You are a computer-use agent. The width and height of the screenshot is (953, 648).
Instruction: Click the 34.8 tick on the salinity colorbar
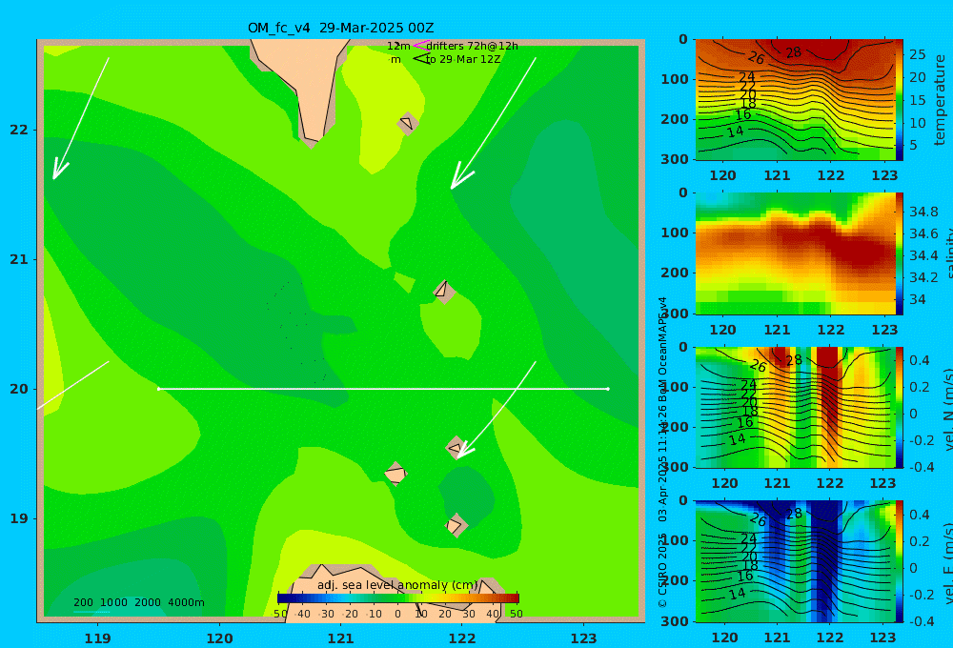tap(923, 212)
